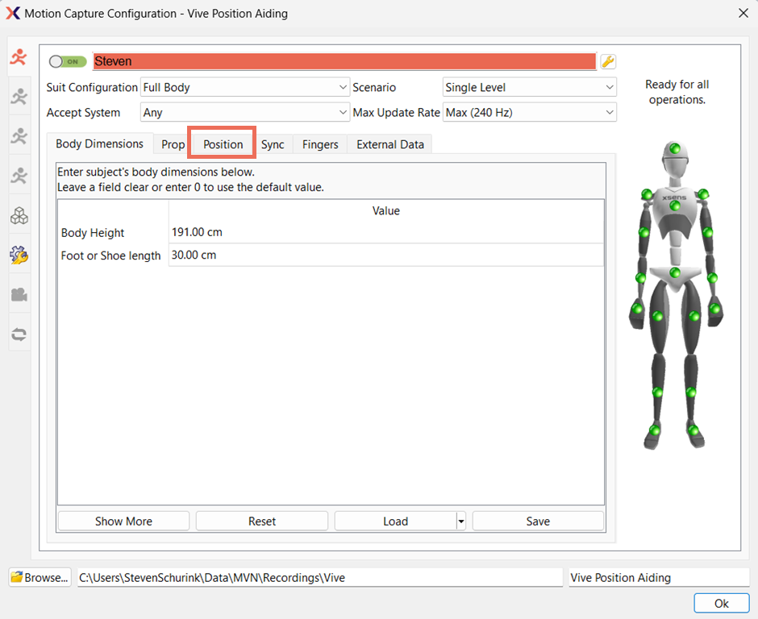Image resolution: width=758 pixels, height=619 pixels.
Task: Open the gear and wrench settings tab
Action: click(x=19, y=255)
